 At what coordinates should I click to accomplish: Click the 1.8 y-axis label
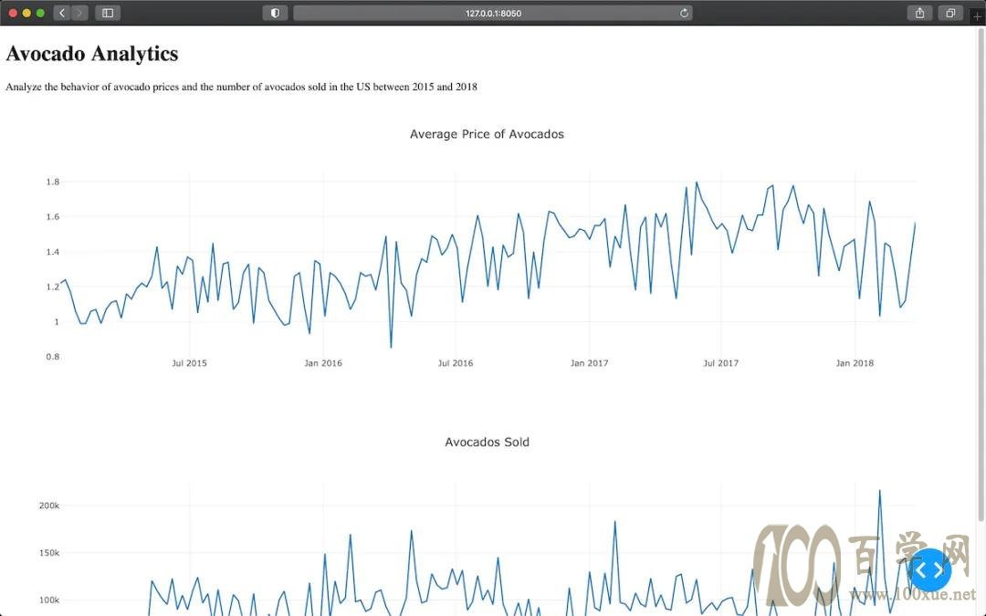coord(53,182)
